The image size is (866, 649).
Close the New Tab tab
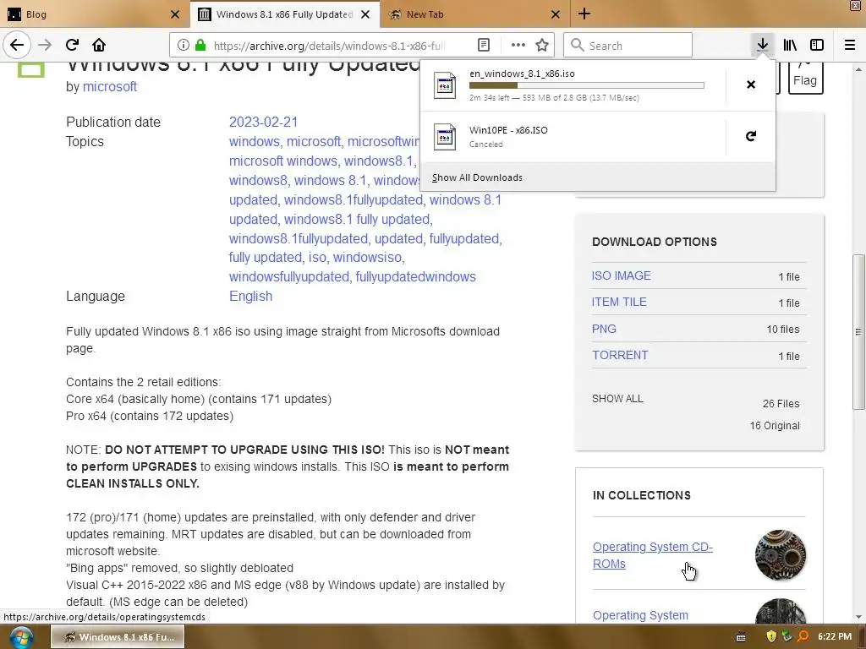pyautogui.click(x=556, y=14)
